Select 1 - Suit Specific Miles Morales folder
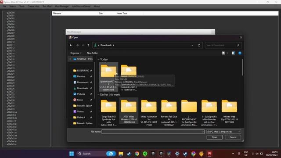 (x=209, y=112)
